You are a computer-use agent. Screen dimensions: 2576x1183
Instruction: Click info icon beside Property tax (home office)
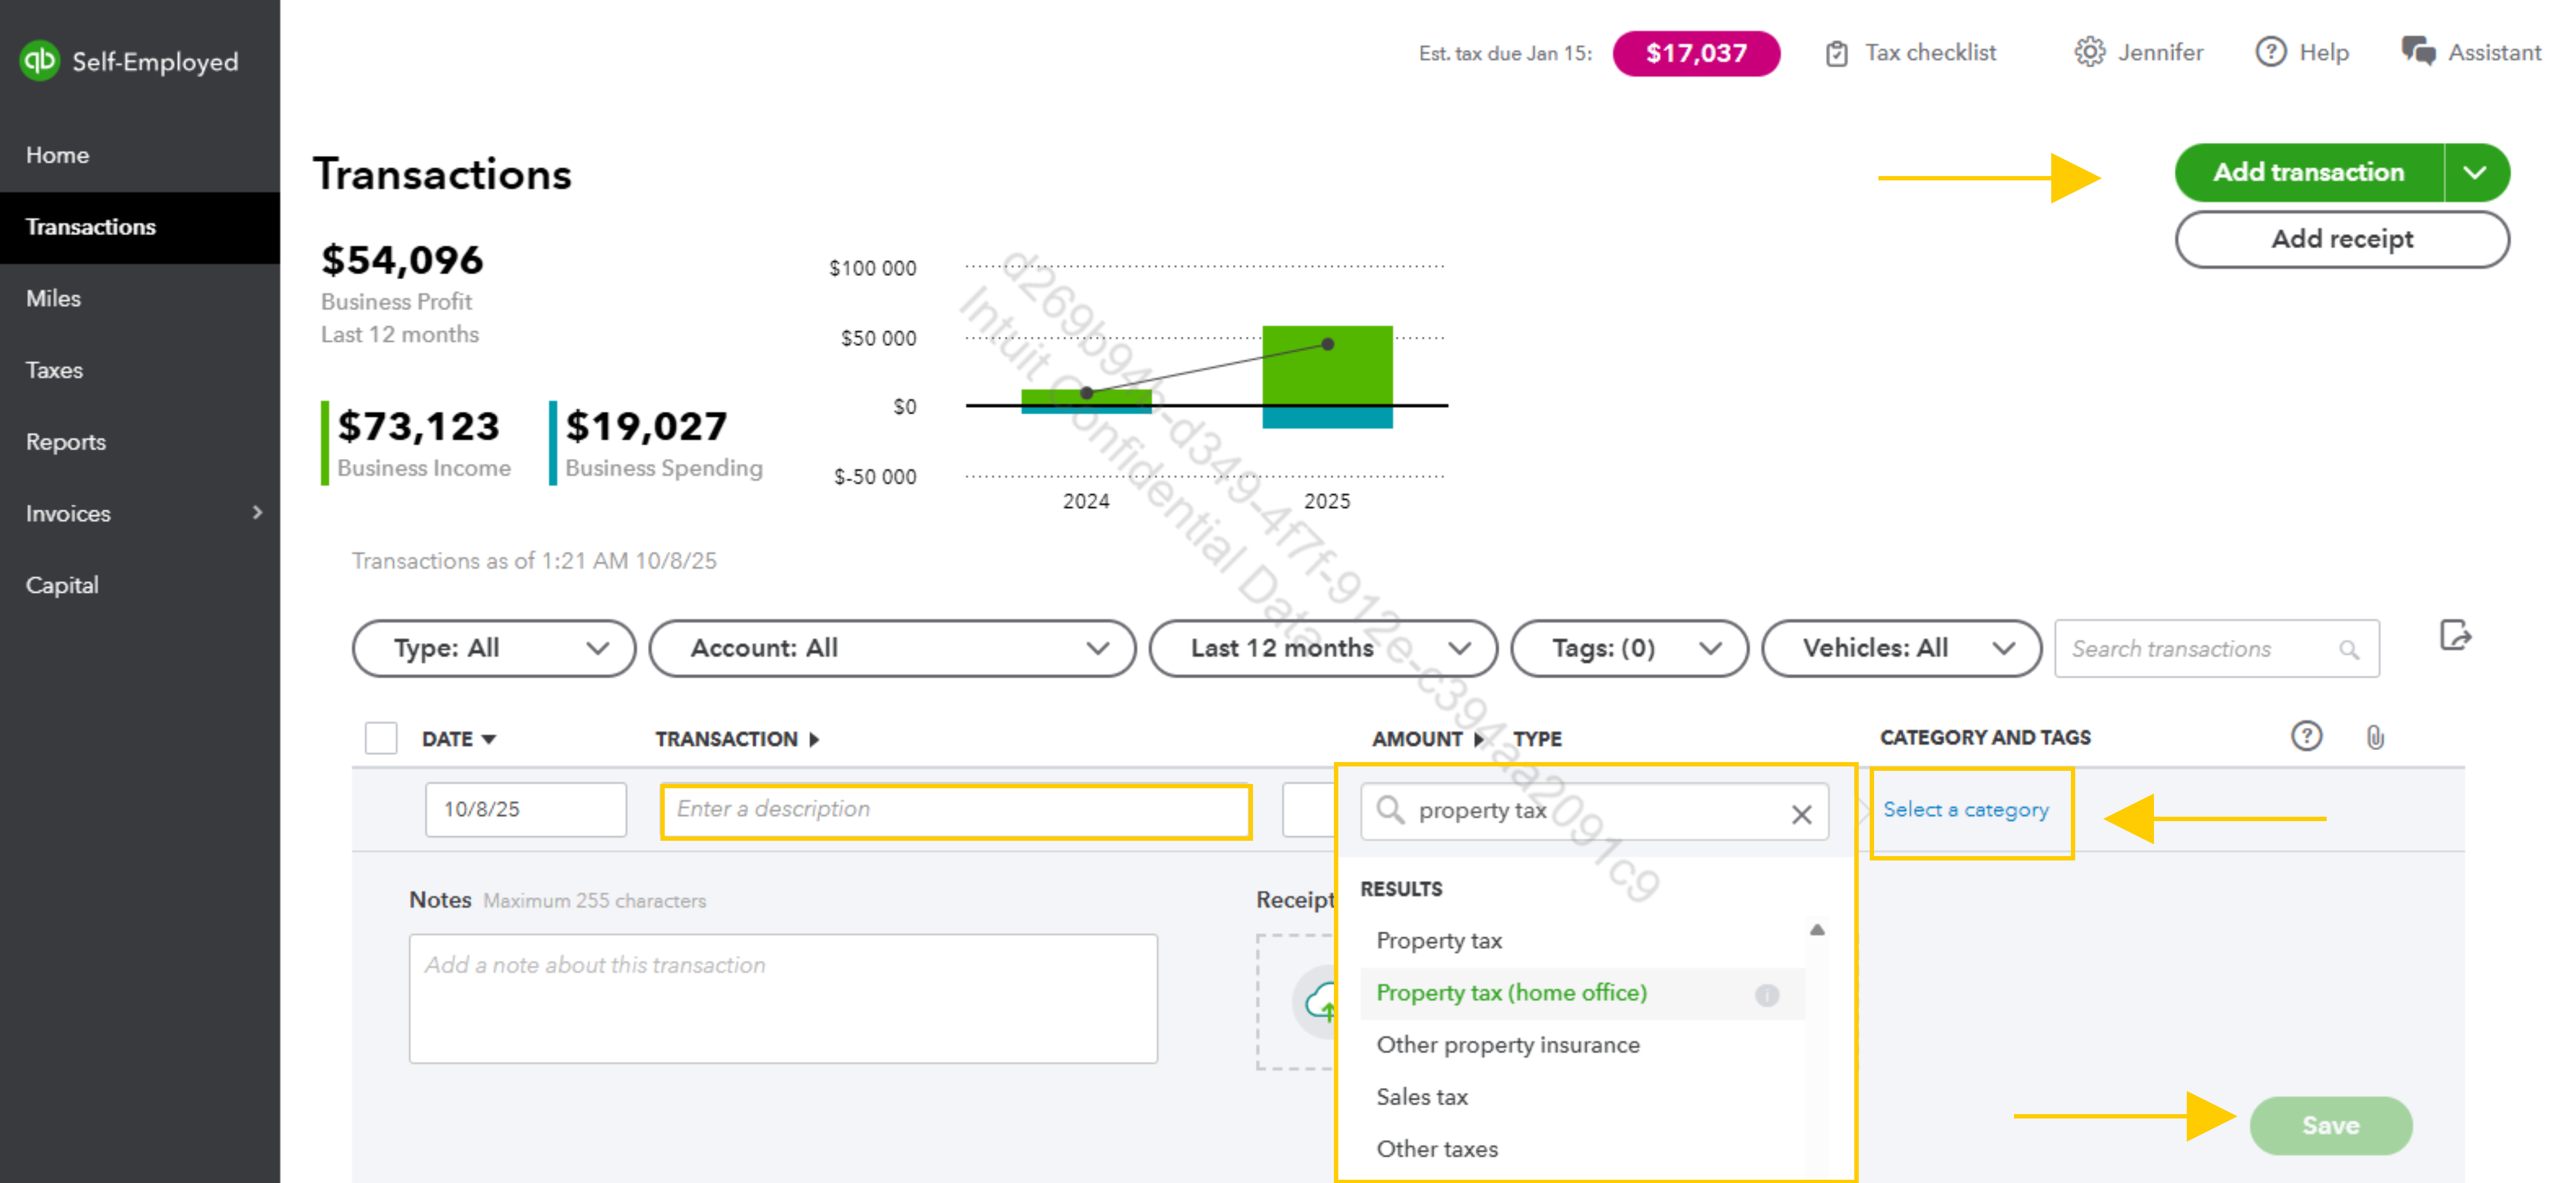(1767, 995)
